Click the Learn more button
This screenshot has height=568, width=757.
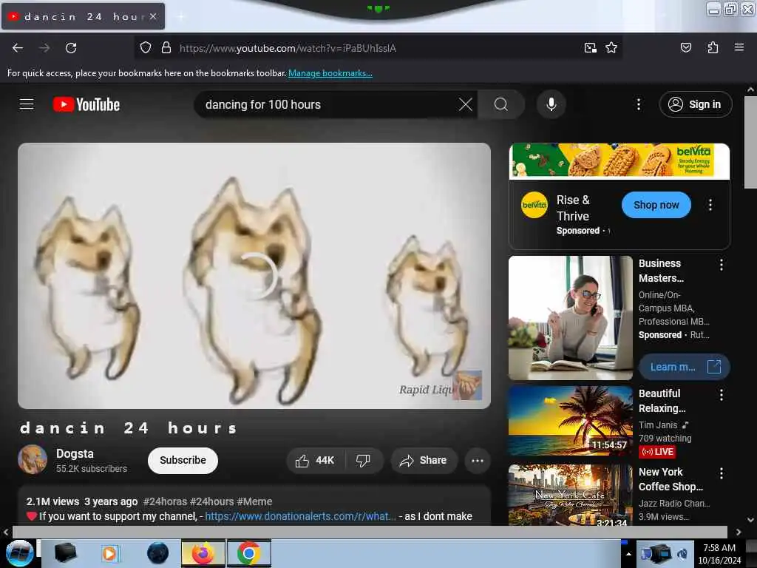684,367
